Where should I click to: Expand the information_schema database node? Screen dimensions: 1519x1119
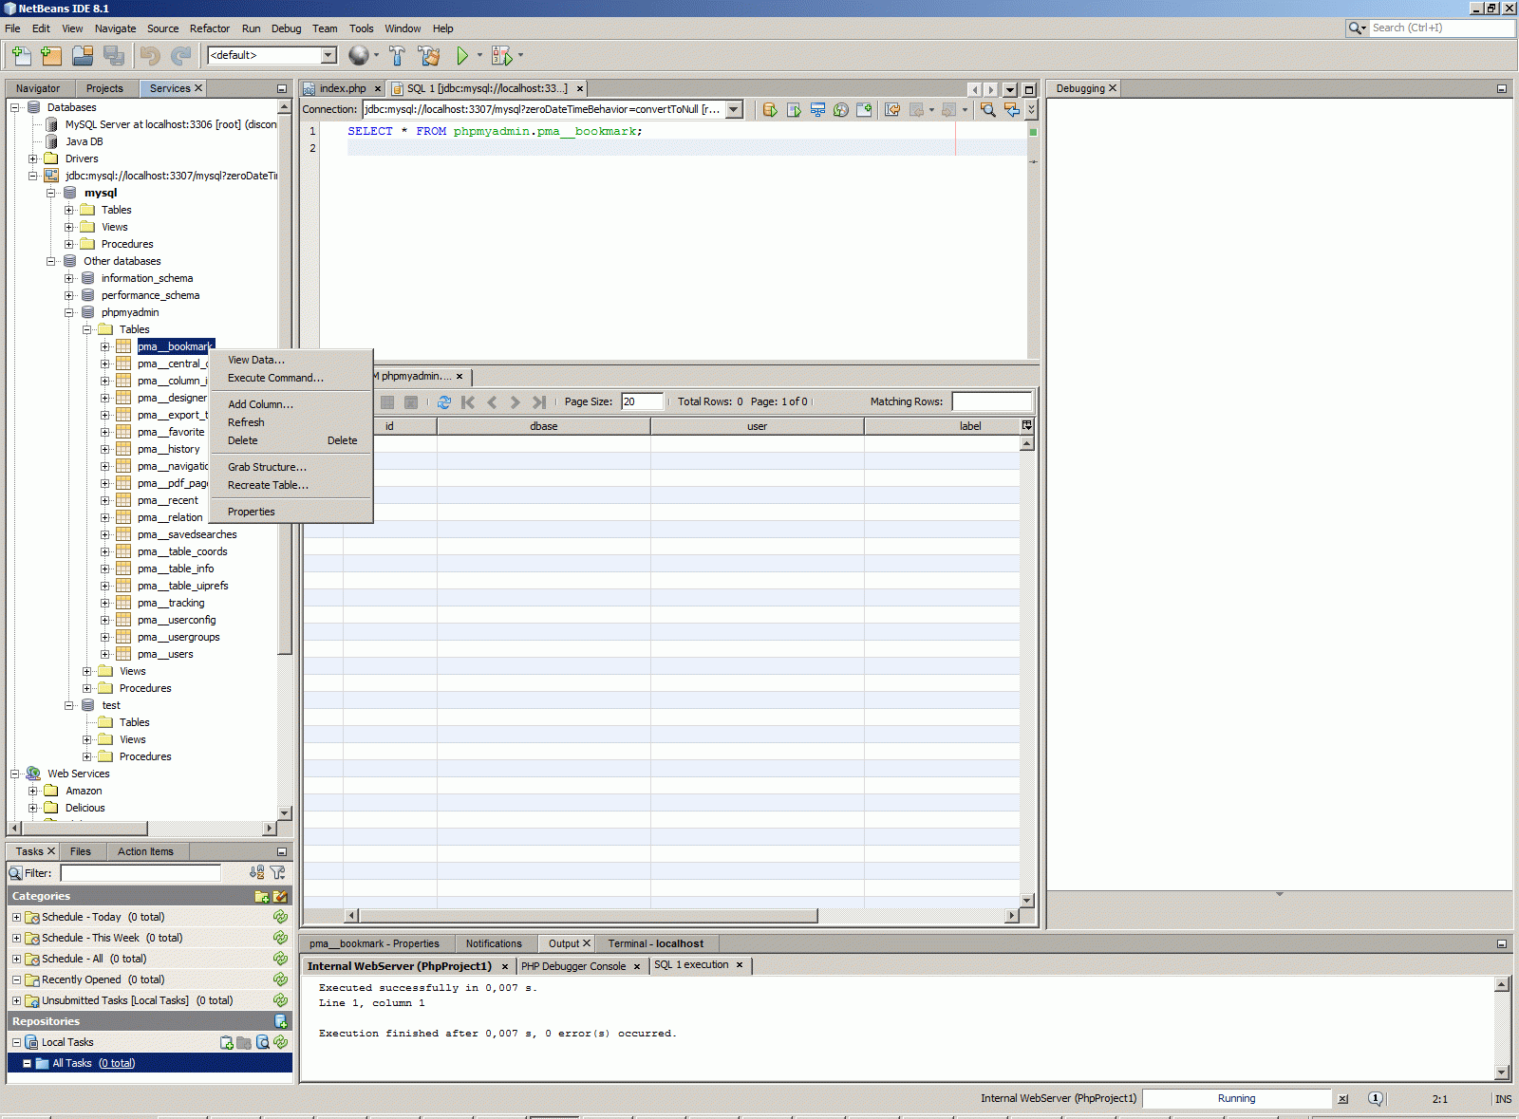[x=69, y=278]
